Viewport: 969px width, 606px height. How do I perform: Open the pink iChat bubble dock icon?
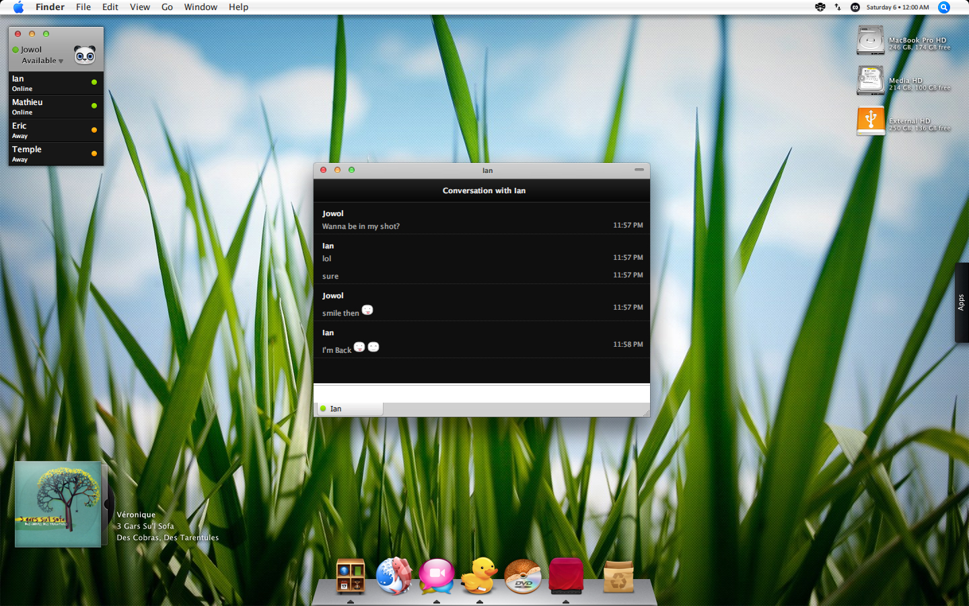[437, 576]
